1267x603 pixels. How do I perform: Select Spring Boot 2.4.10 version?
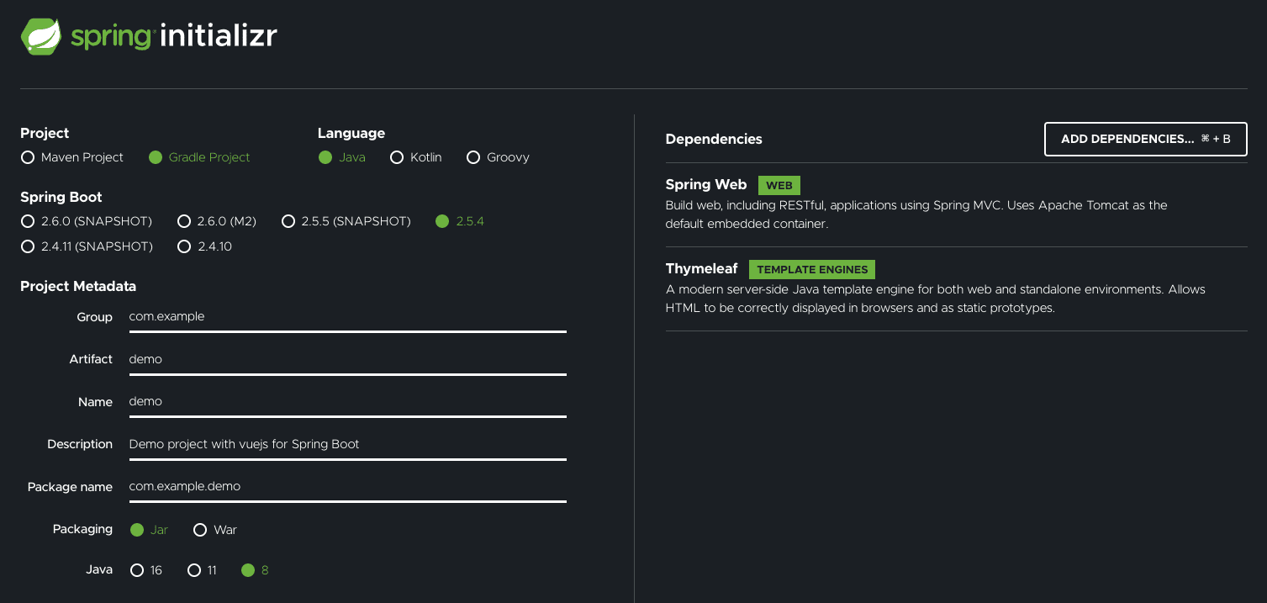point(204,246)
